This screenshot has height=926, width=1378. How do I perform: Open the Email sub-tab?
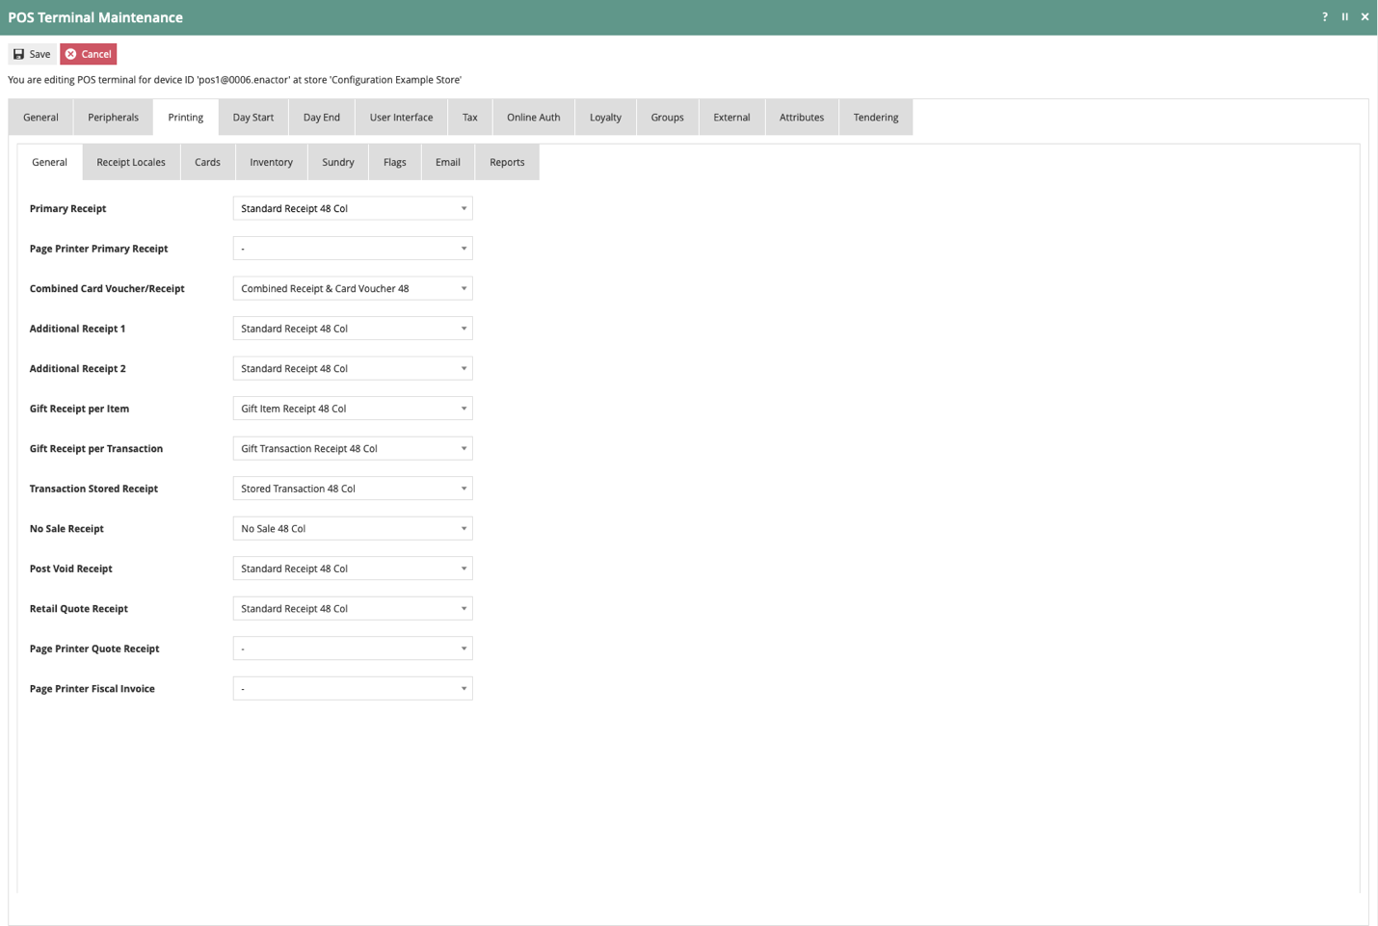[x=448, y=162]
